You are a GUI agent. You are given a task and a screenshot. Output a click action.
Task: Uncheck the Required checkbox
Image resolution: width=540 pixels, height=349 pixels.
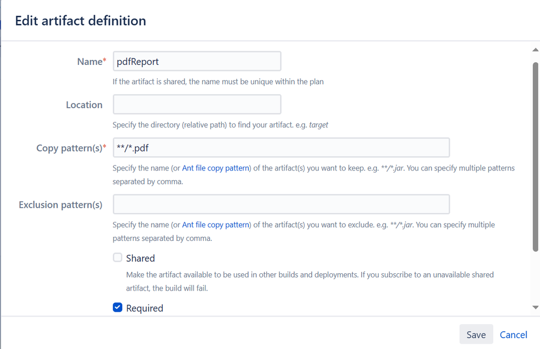[x=117, y=307]
